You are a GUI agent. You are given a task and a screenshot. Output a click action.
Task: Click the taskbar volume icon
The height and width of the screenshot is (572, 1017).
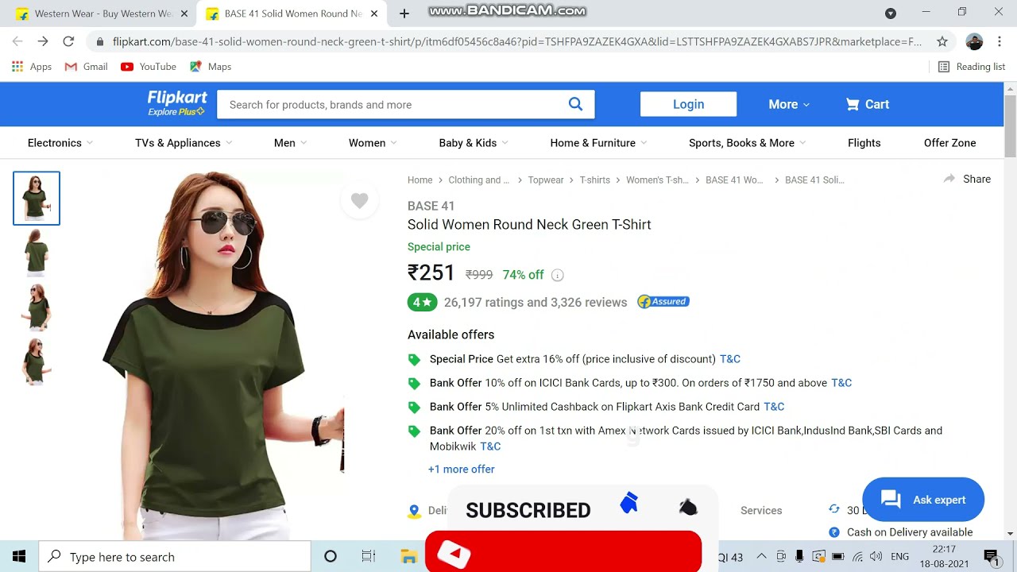876,557
